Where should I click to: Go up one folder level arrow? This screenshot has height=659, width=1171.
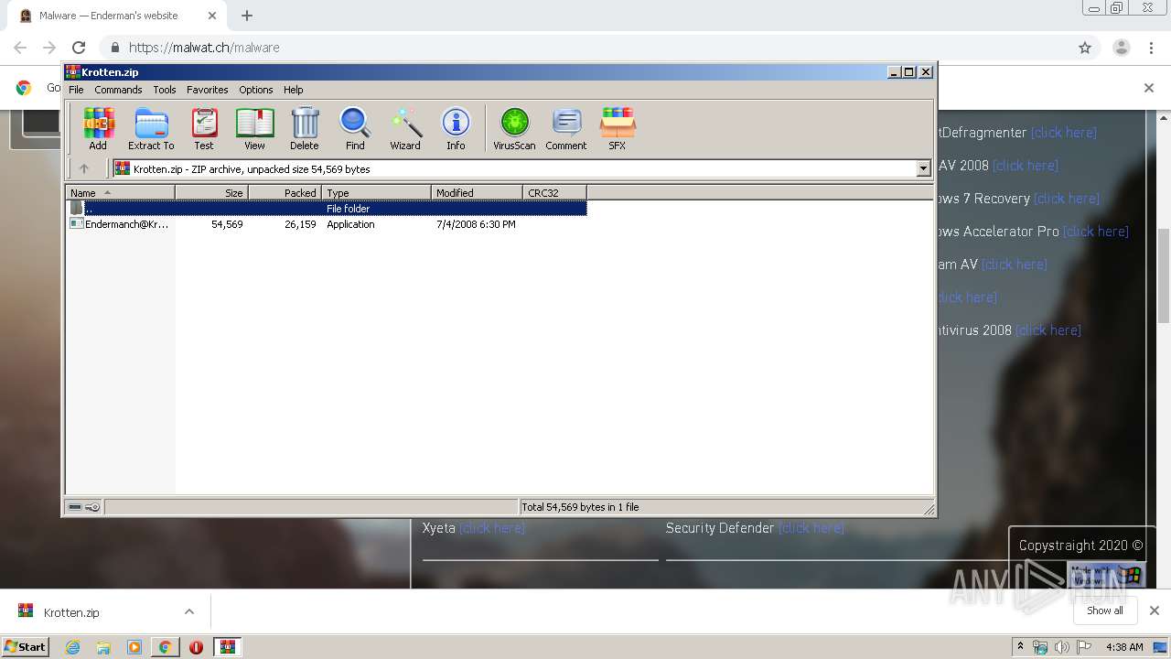pos(84,168)
